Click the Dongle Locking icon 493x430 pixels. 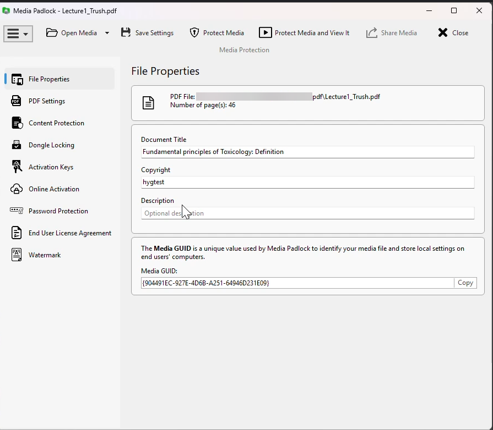(x=17, y=145)
